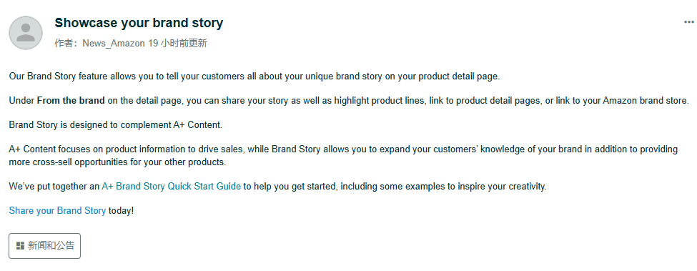Click the author's gray avatar icon

coord(26,33)
